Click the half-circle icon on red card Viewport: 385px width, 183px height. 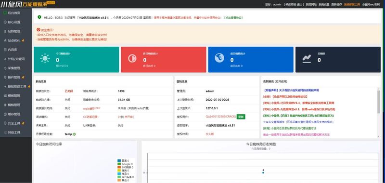coord(132,58)
